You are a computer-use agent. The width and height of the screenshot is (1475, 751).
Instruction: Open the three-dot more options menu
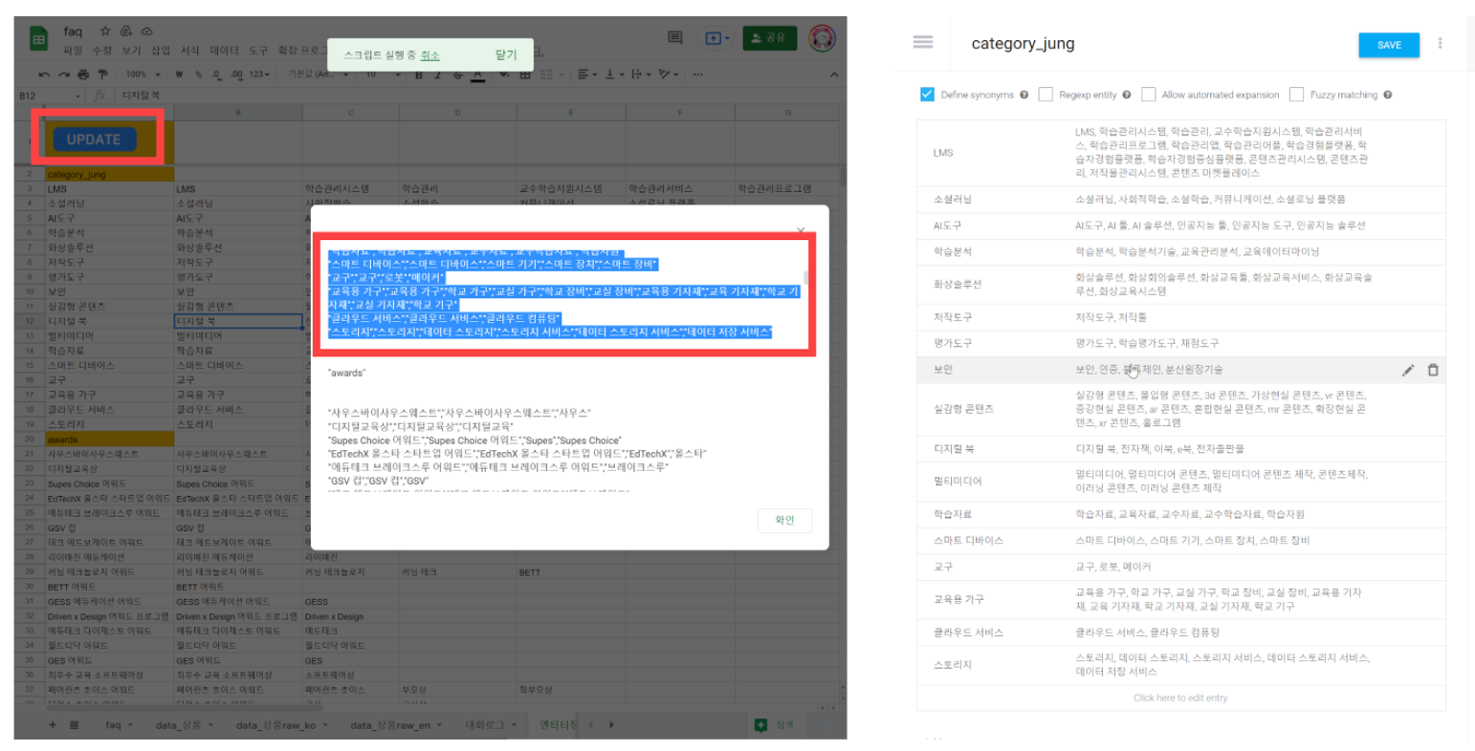click(1440, 43)
